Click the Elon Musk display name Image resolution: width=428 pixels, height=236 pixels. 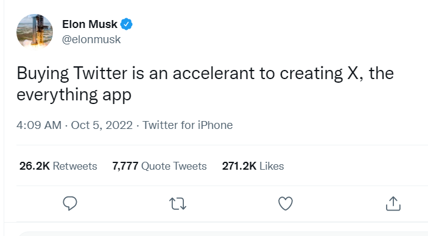coord(90,24)
